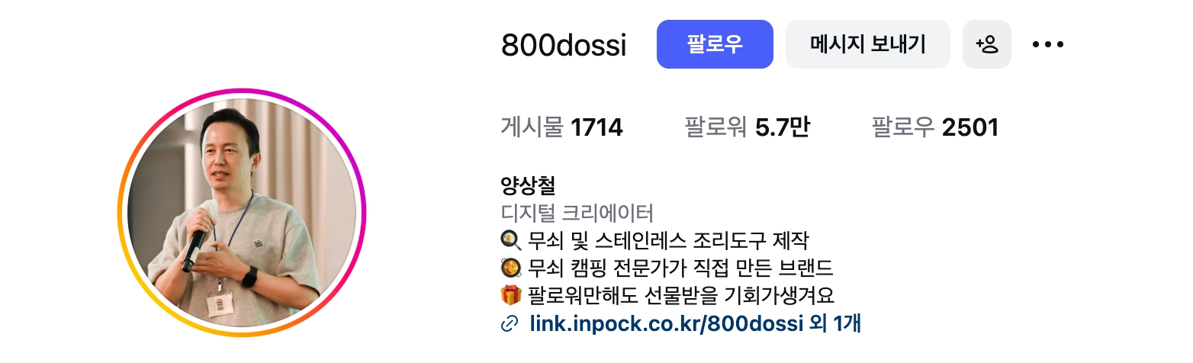1193x363 pixels.
Task: View the story via the profile picture
Action: 242,213
